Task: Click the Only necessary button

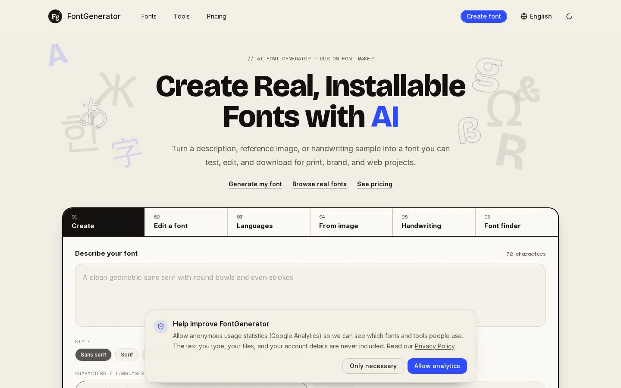Action: pyautogui.click(x=373, y=366)
